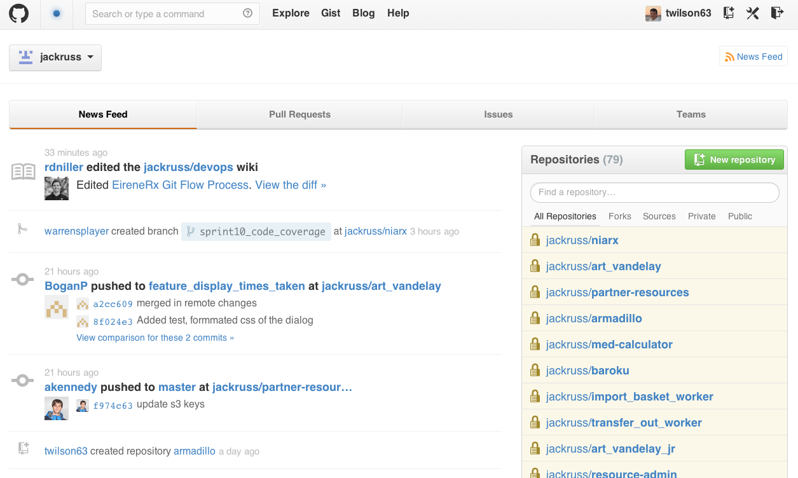The image size is (798, 478).
Task: Click the search help question-mark icon
Action: click(x=248, y=13)
